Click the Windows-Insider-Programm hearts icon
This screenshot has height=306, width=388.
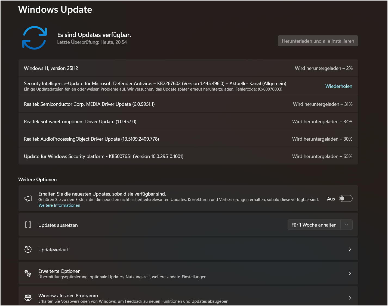click(x=28, y=298)
